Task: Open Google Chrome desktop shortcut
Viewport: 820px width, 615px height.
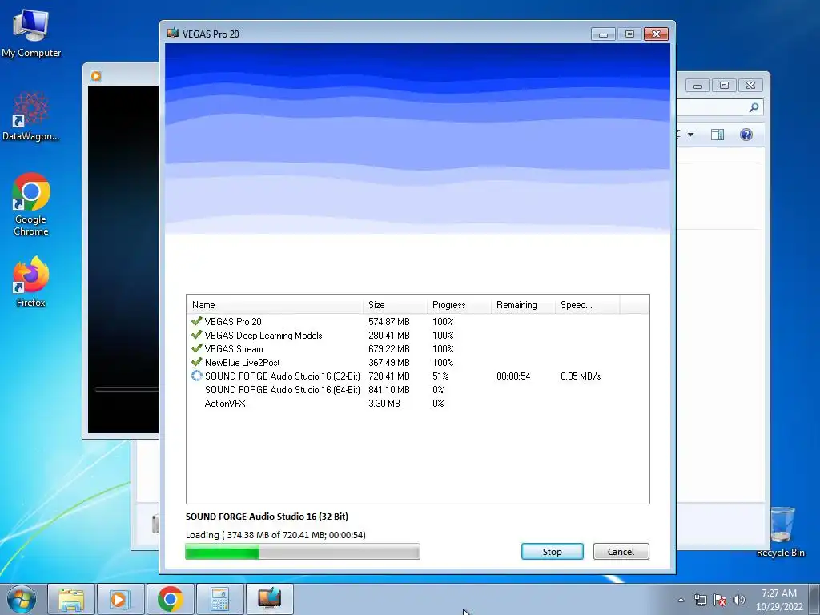Action: 31,205
